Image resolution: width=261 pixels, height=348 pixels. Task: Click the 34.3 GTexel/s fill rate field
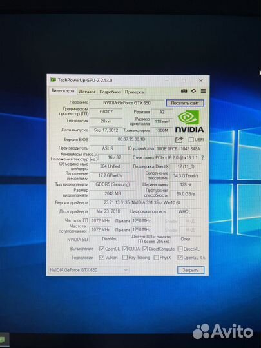(x=186, y=176)
